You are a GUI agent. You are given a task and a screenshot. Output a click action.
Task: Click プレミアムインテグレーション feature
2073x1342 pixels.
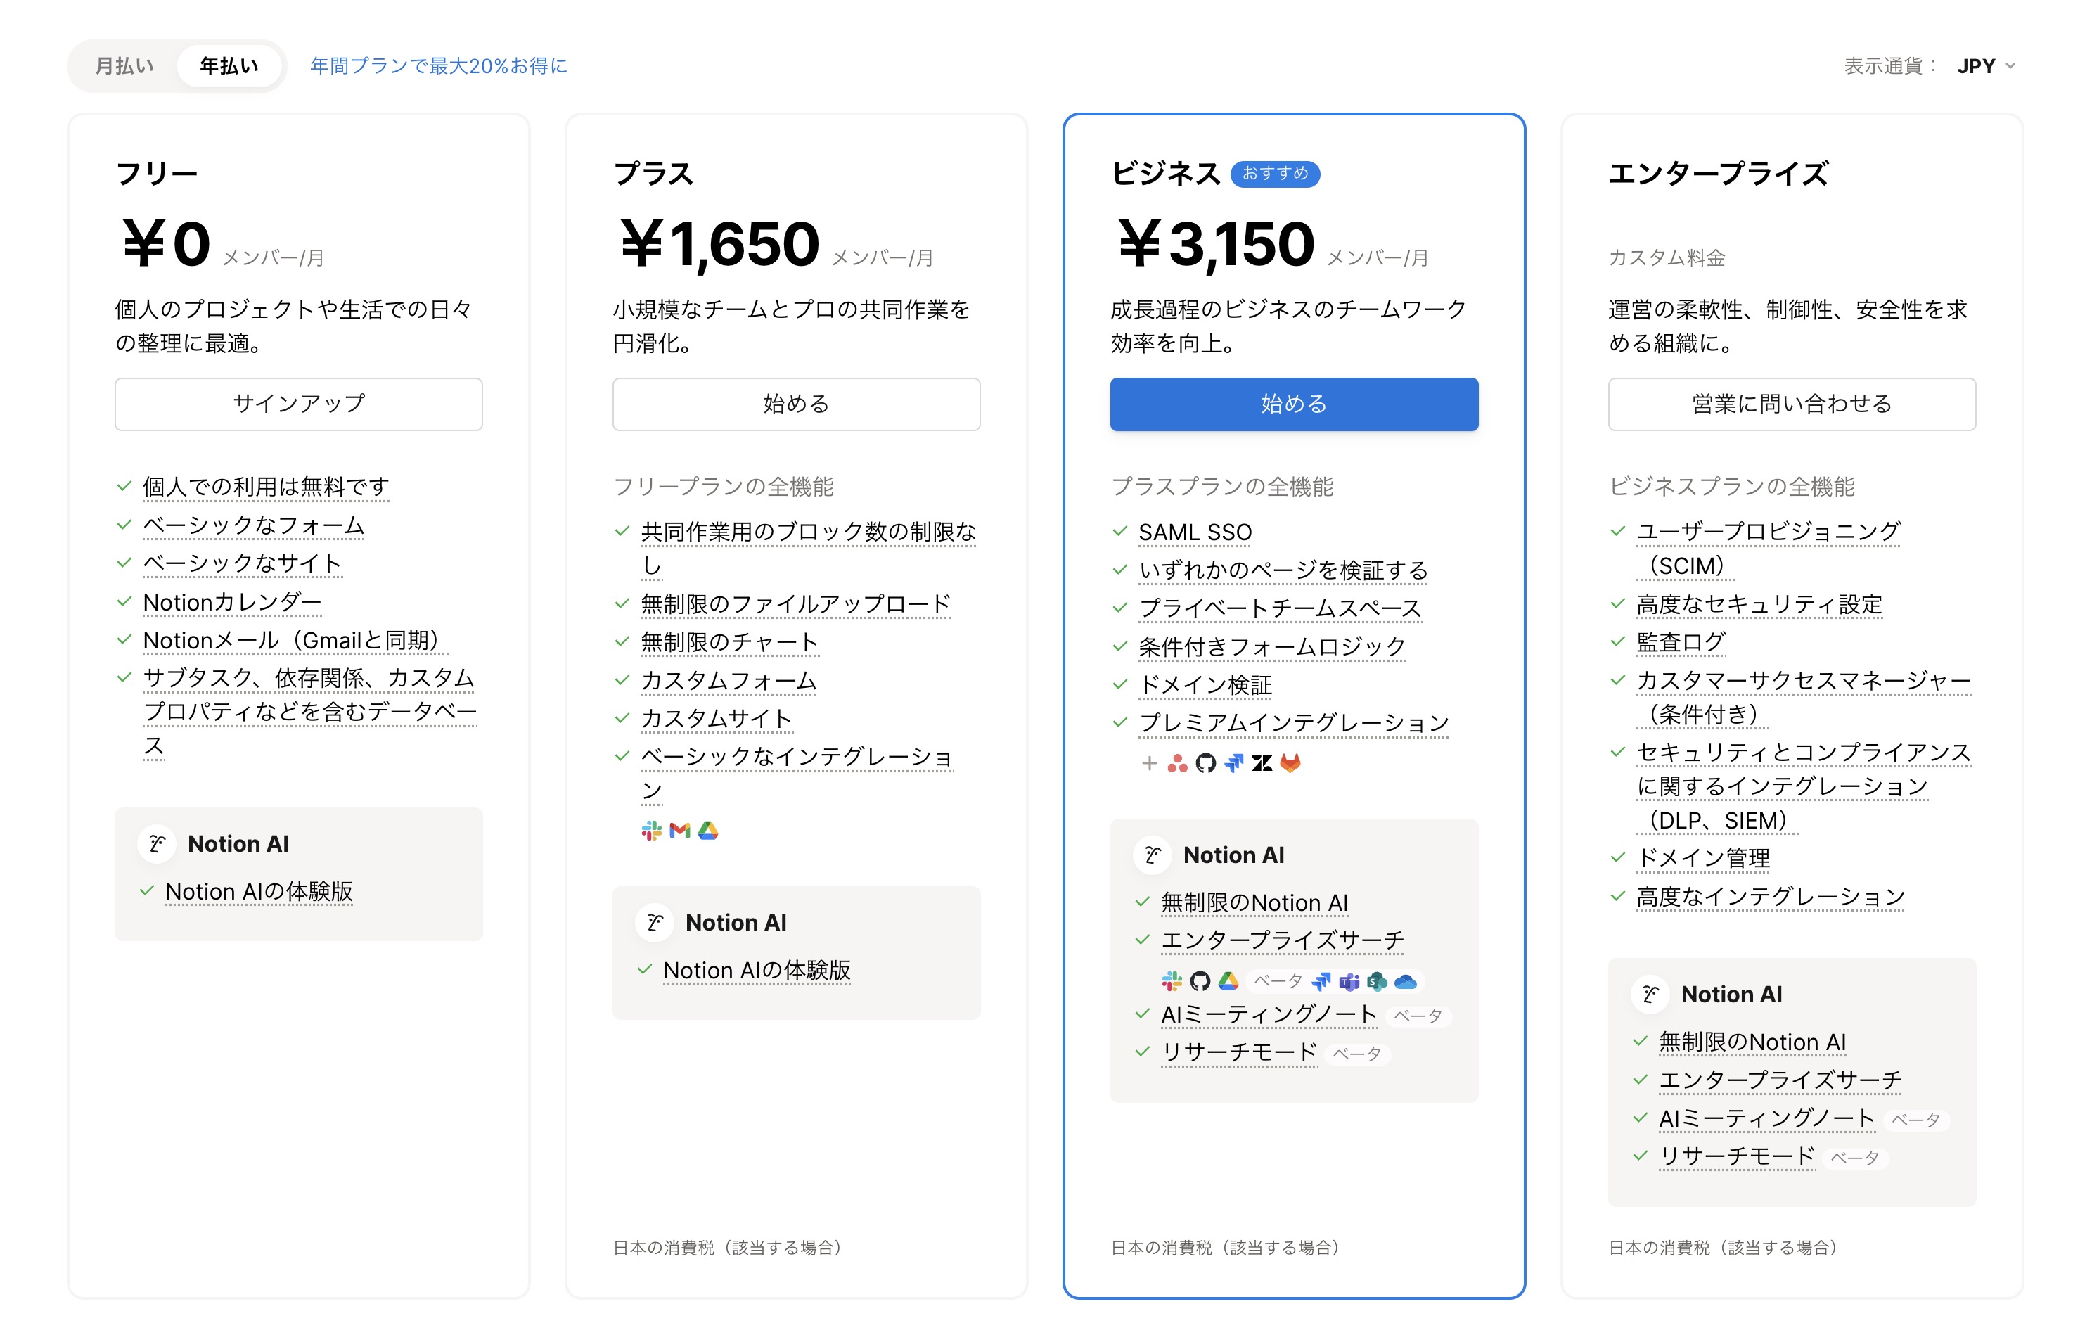pyautogui.click(x=1295, y=723)
